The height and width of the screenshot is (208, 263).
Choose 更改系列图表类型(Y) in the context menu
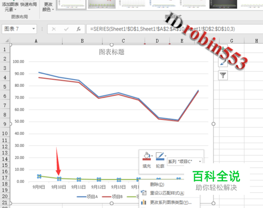tap(171, 202)
